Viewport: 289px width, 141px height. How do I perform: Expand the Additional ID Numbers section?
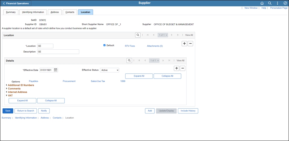[7, 85]
